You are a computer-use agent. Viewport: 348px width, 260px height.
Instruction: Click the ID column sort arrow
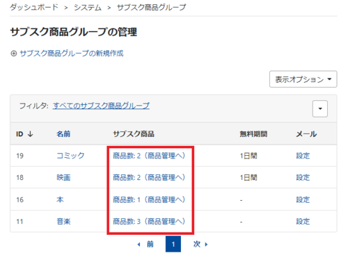pyautogui.click(x=31, y=134)
